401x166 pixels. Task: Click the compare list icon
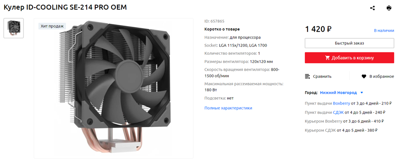coord(308,76)
